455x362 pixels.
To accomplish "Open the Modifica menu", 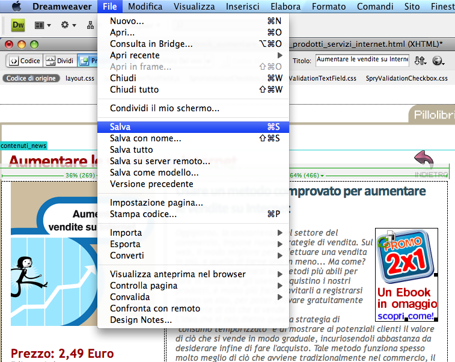I will (145, 7).
